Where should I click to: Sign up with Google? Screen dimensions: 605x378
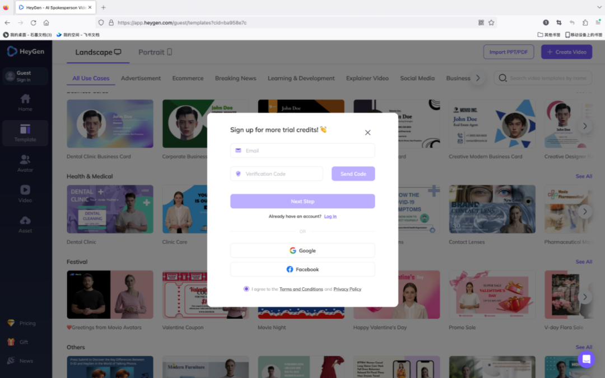coord(302,250)
